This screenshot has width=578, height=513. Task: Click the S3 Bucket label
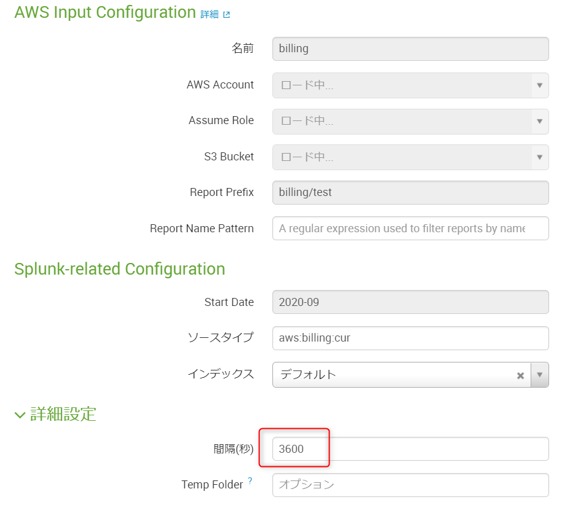coord(229,157)
